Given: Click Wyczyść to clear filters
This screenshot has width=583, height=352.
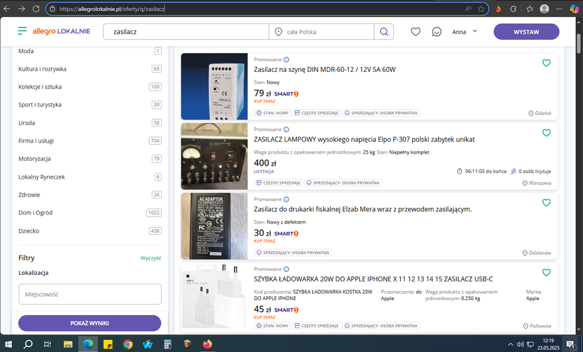Looking at the screenshot, I should tap(151, 257).
